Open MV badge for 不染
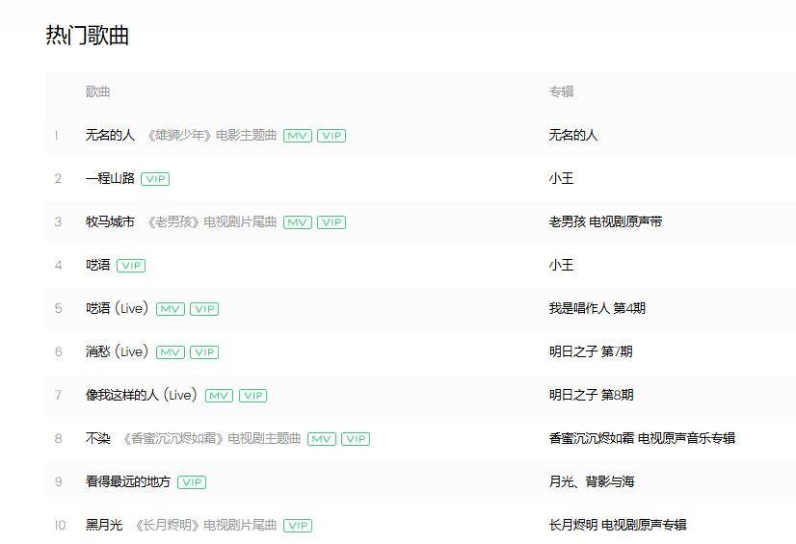The image size is (796, 544). click(x=322, y=439)
